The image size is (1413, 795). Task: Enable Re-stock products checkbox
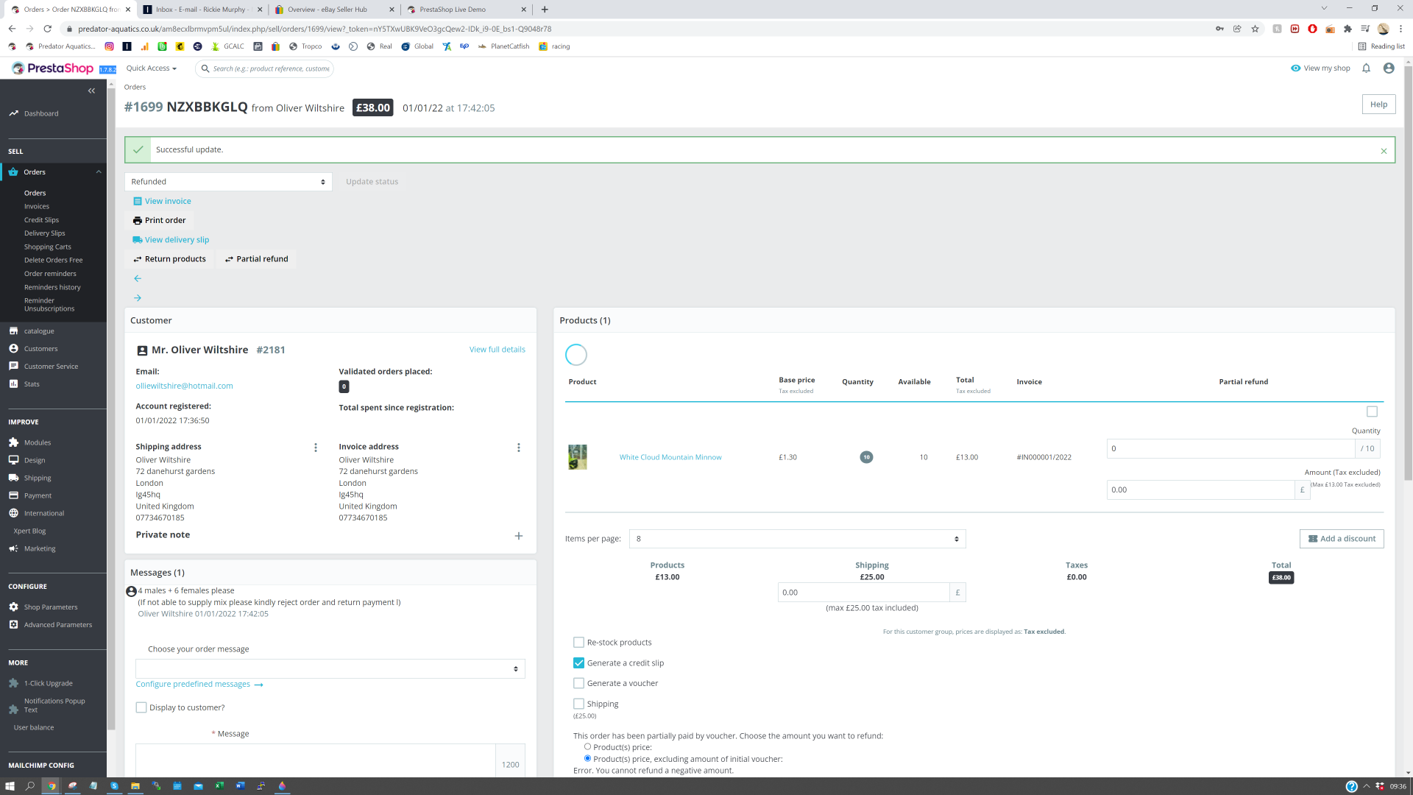(578, 643)
